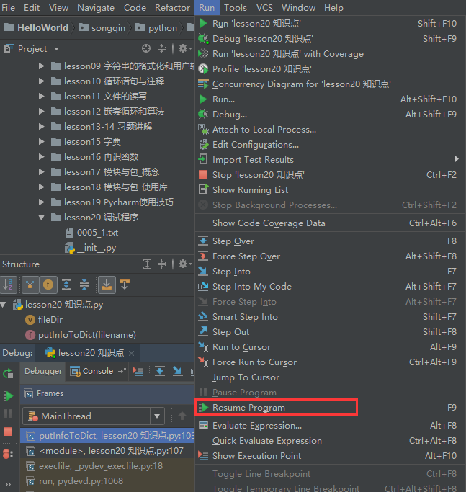Open Import Test Results submenu arrow
The image size is (466, 492).
[457, 159]
